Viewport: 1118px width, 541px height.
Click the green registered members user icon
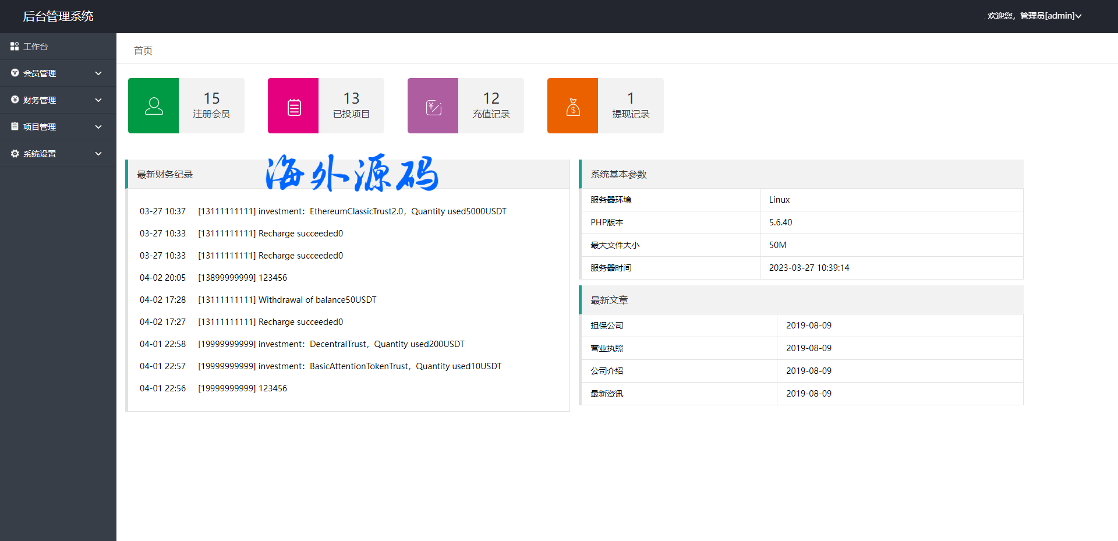point(154,106)
